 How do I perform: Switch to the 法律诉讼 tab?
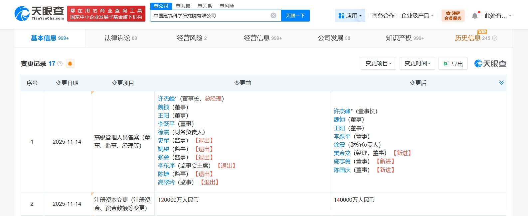[x=120, y=38]
